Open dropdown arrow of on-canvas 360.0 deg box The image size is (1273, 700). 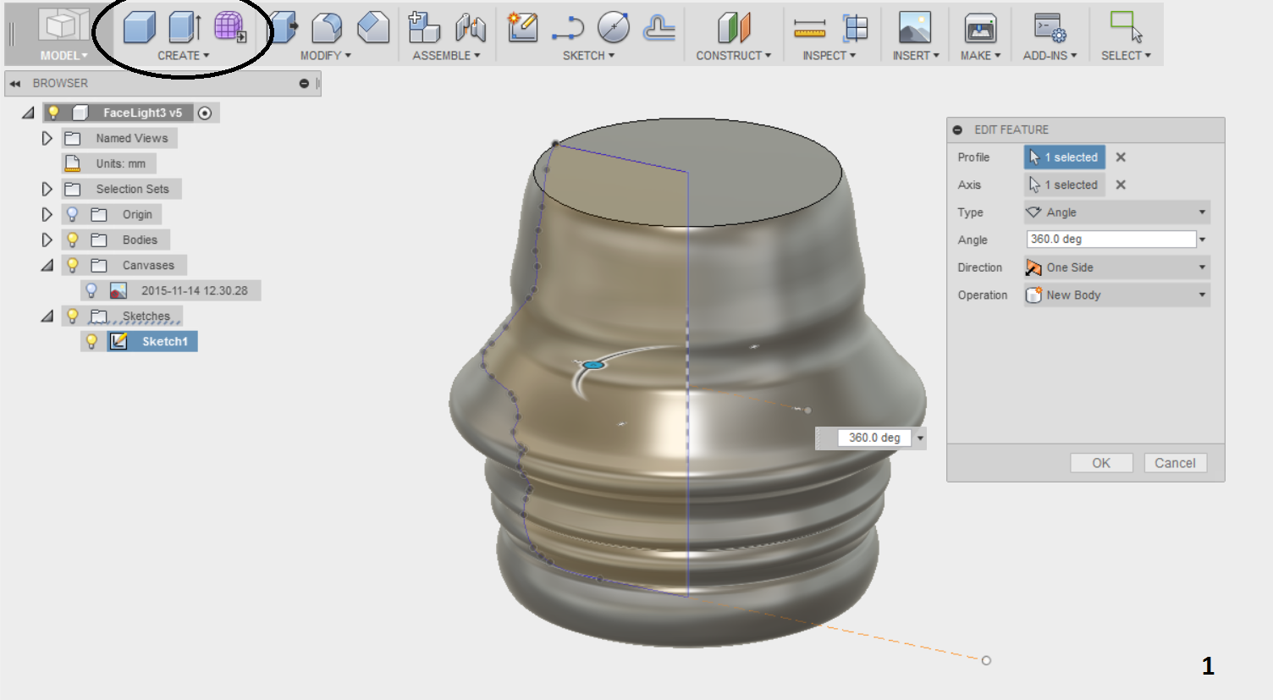pos(920,438)
